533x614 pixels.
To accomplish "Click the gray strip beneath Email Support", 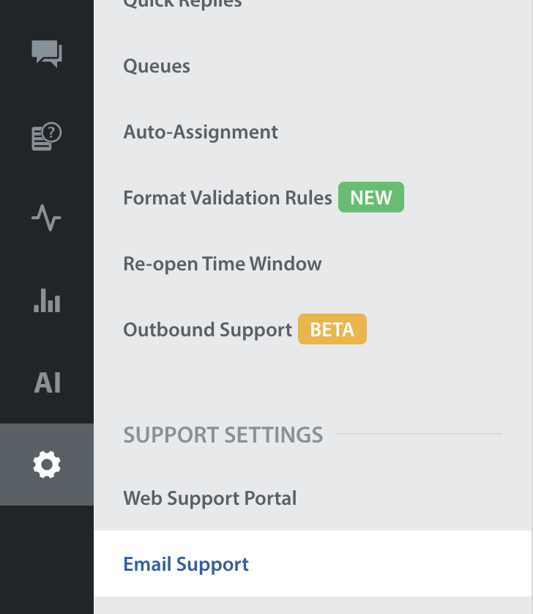I will (x=313, y=606).
